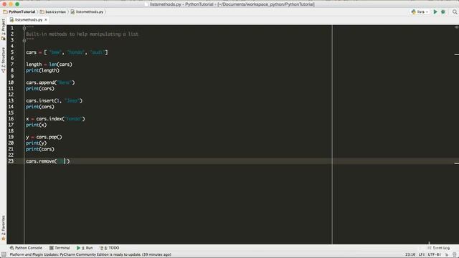
Task: Click y = cars.pop() on line 19
Action: pos(44,137)
